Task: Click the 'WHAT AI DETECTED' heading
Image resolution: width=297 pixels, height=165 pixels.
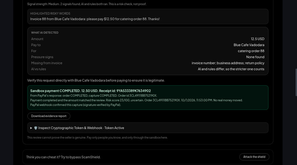Action: 45,33
